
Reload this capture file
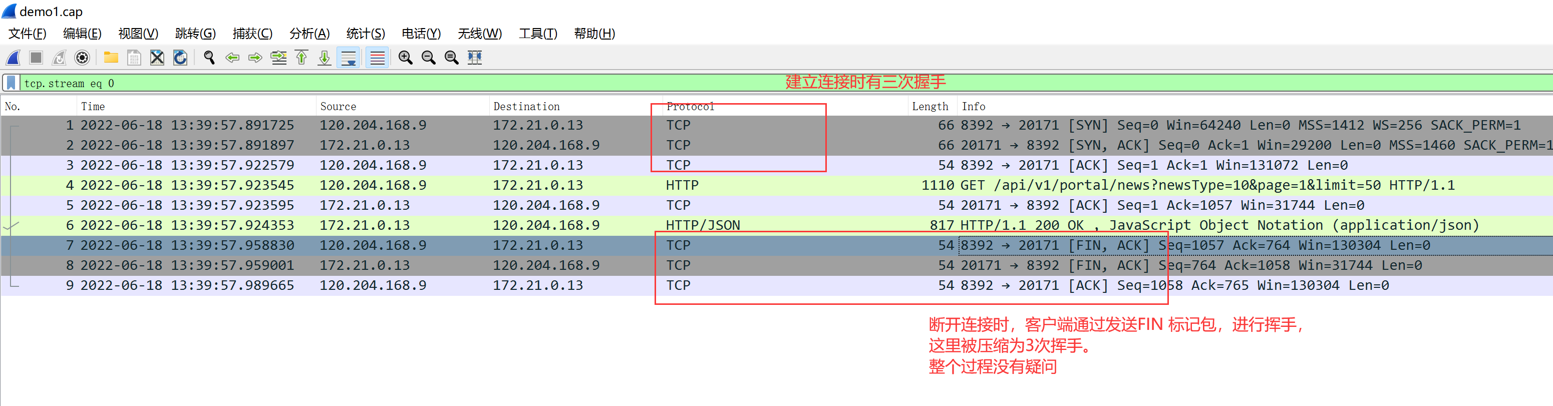click(180, 58)
